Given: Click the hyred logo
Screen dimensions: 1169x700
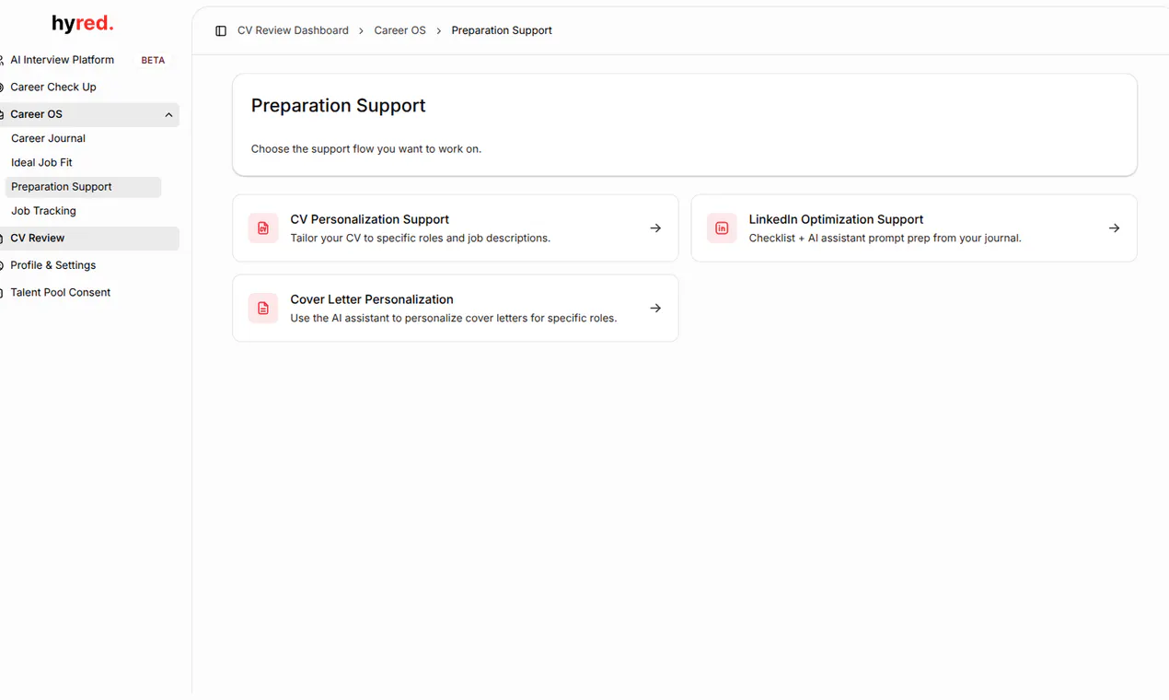Looking at the screenshot, I should pos(83,24).
